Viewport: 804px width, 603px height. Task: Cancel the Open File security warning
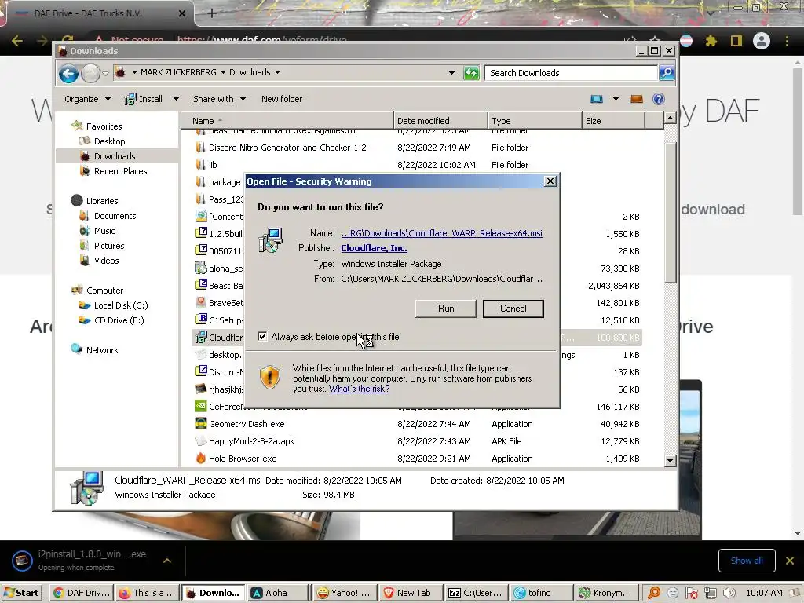coord(513,308)
